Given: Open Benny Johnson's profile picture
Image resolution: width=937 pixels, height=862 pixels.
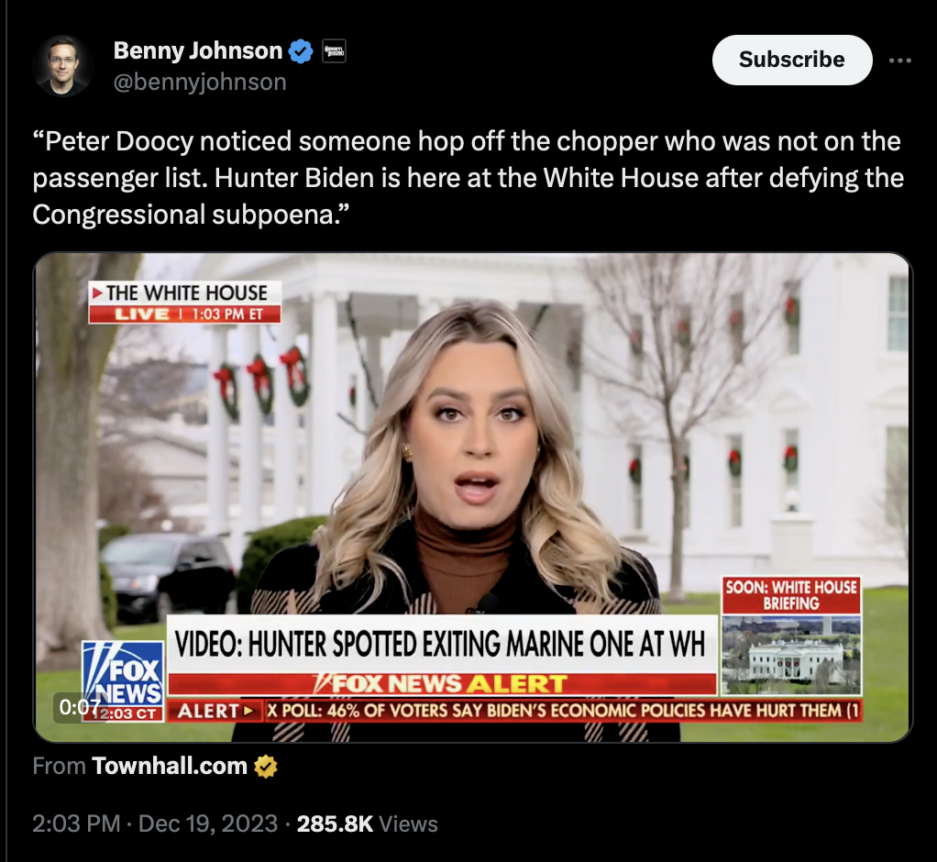Looking at the screenshot, I should (62, 66).
